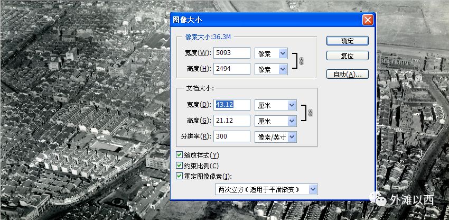
Task: Click the pixel 宽度(W) field showing 5093
Action: [x=232, y=53]
